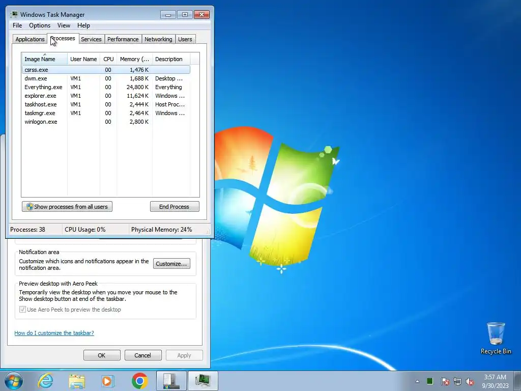The width and height of the screenshot is (521, 391).
Task: Click Physical Memory: 24% status entry
Action: click(161, 230)
